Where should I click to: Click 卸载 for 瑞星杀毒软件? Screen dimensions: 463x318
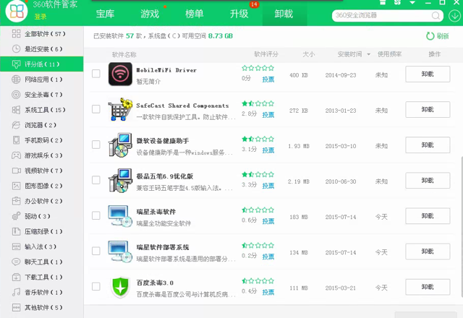click(428, 216)
